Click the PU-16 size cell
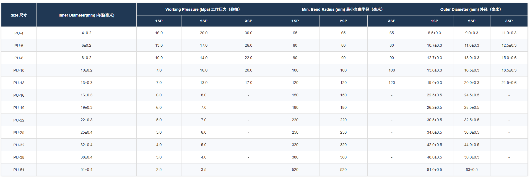 point(19,95)
